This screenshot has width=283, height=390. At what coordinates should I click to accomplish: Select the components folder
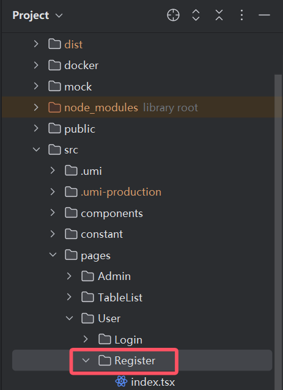coord(112,213)
